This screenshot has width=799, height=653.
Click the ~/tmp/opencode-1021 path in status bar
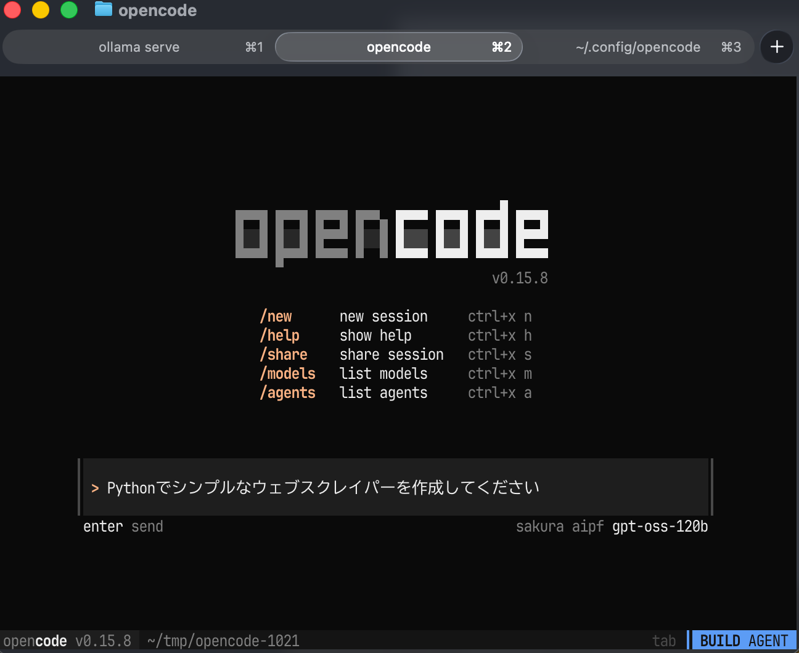[x=223, y=641]
